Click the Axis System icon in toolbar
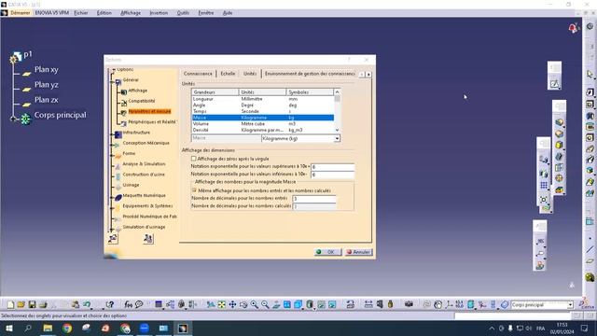Image resolution: width=597 pixels, height=336 pixels. (450, 304)
